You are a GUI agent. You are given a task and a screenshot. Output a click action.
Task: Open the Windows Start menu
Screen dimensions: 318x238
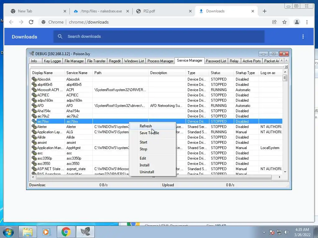8,232
